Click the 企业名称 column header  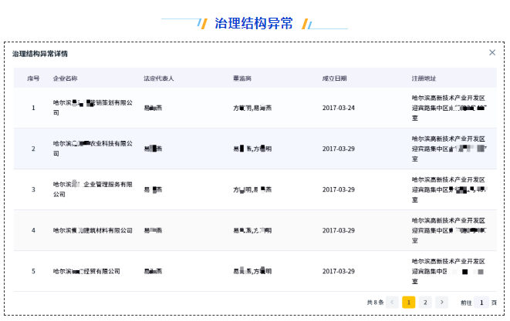coord(65,79)
